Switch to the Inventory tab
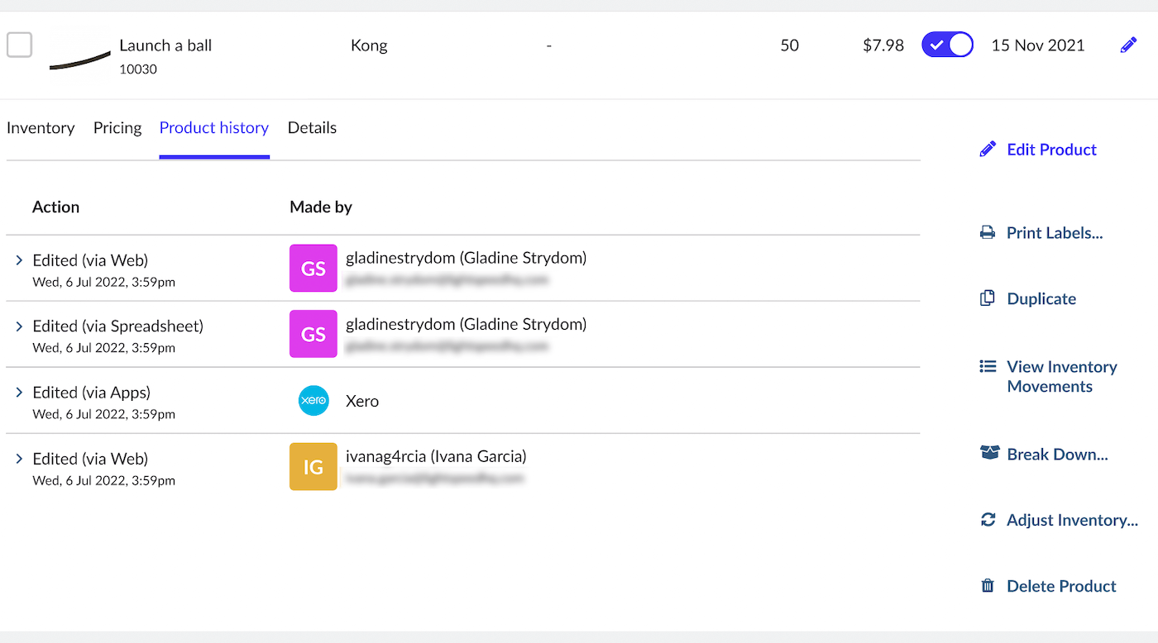1158x643 pixels. pyautogui.click(x=41, y=128)
